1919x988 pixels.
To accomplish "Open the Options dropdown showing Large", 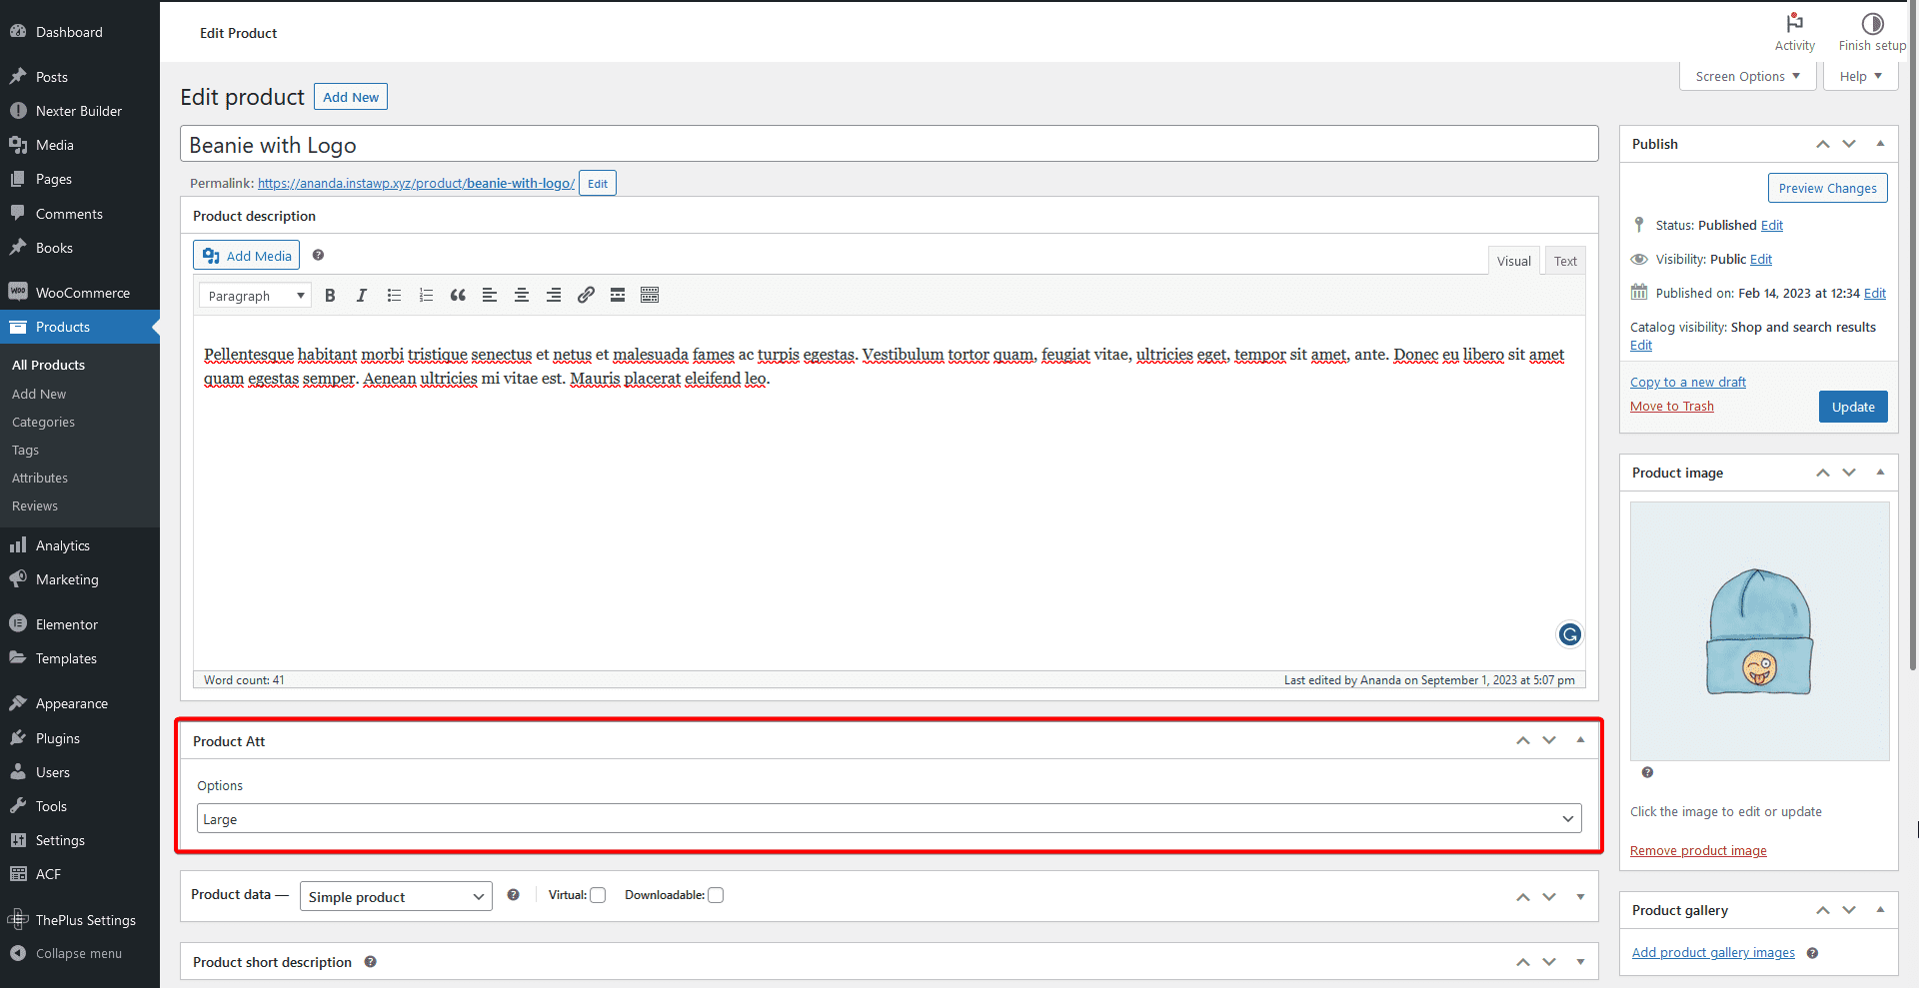I will 889,818.
